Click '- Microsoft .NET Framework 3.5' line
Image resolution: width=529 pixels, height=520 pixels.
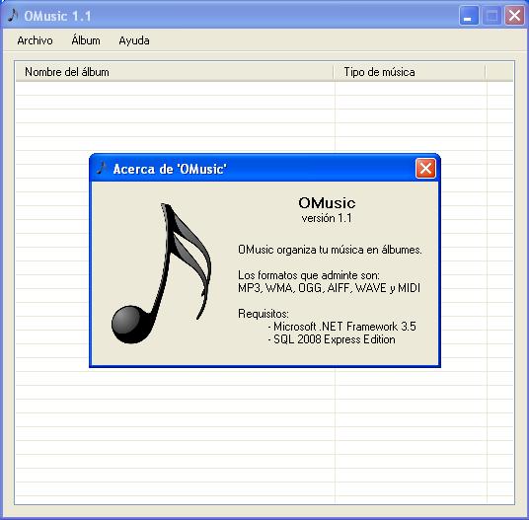pos(341,327)
